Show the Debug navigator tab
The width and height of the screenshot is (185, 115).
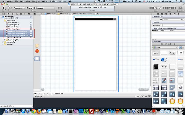(x=21, y=14)
